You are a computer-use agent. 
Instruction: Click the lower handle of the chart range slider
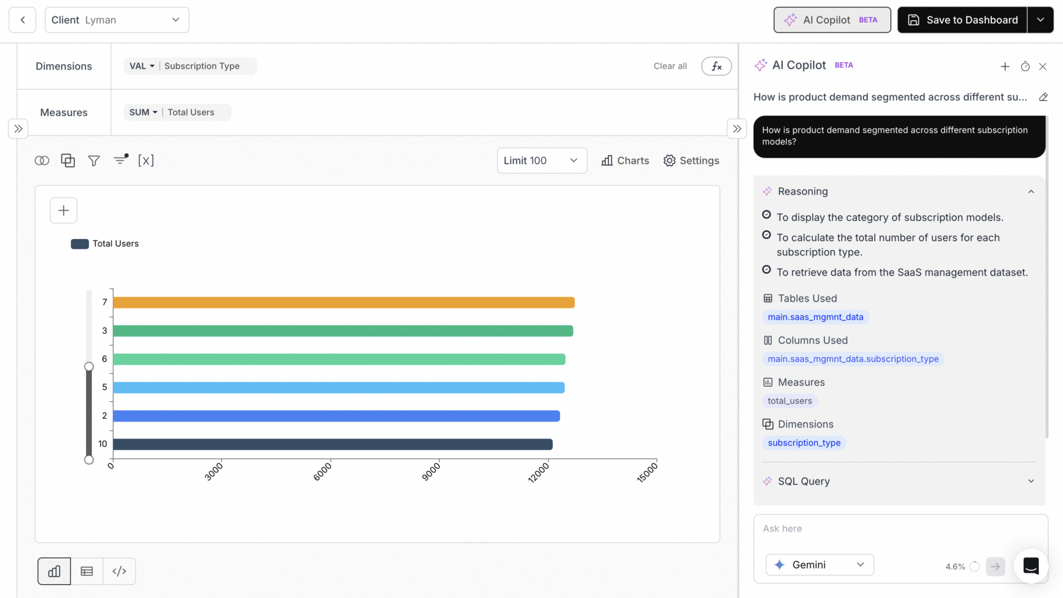(x=89, y=460)
